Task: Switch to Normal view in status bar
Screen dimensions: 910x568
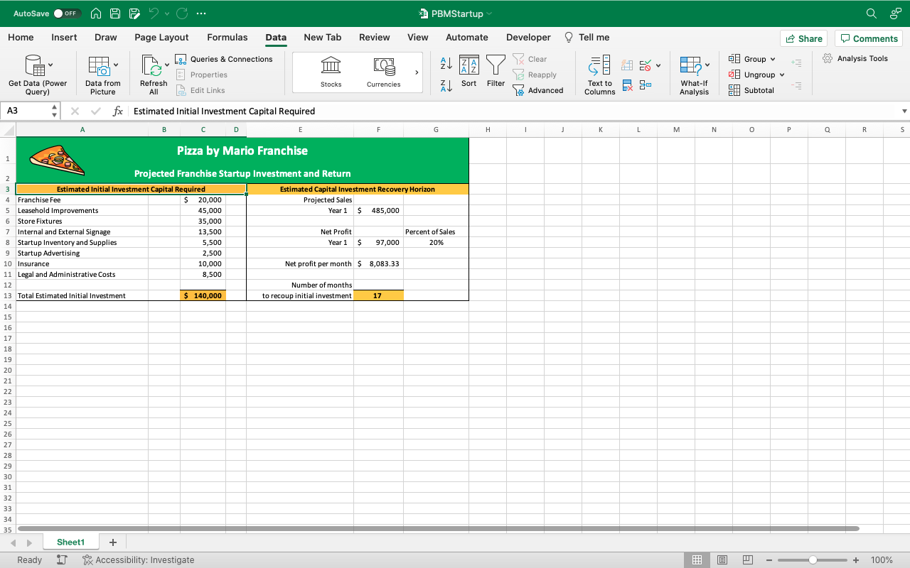Action: (x=697, y=559)
